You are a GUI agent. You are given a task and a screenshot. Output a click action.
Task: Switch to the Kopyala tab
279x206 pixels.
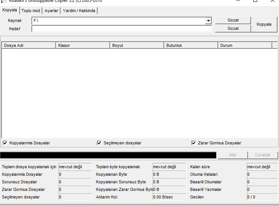(x=9, y=10)
